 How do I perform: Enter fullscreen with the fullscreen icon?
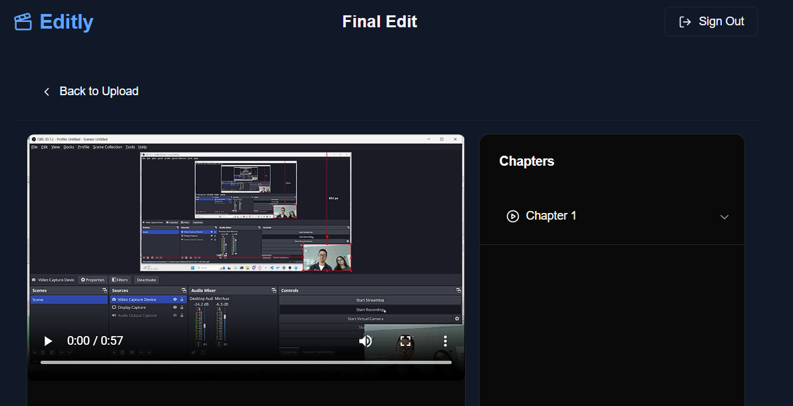(406, 341)
